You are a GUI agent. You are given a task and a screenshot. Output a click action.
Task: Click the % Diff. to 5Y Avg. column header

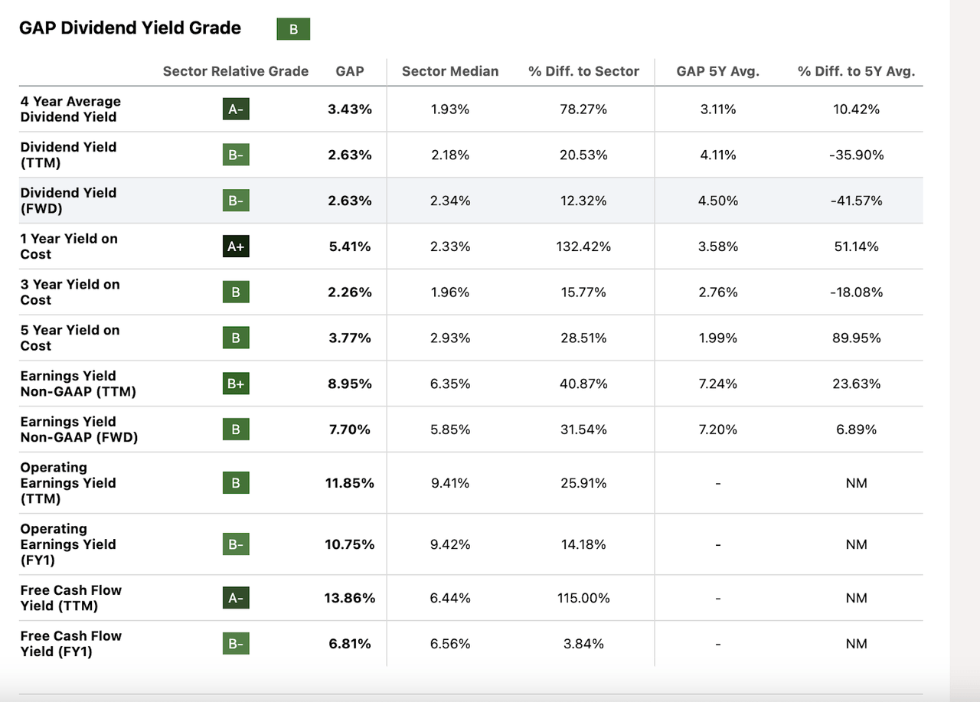pyautogui.click(x=856, y=71)
